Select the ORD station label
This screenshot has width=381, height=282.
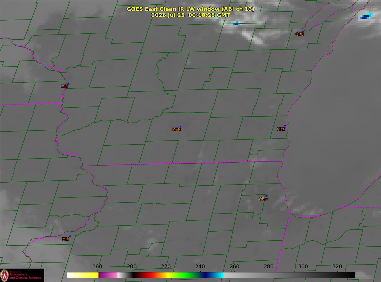tap(263, 199)
